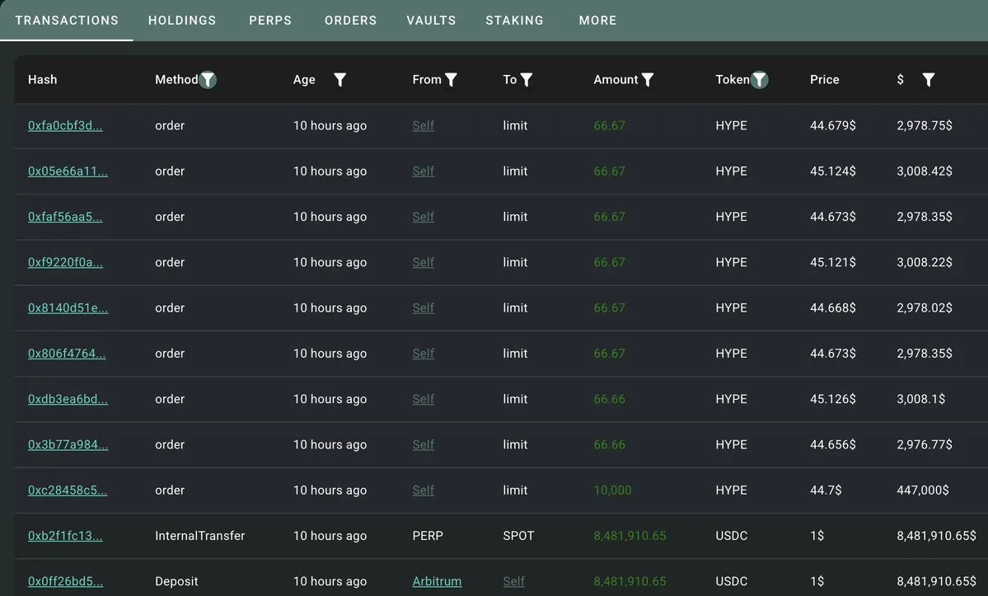Open transaction hash 0x8140d51e...
988x596 pixels.
68,307
